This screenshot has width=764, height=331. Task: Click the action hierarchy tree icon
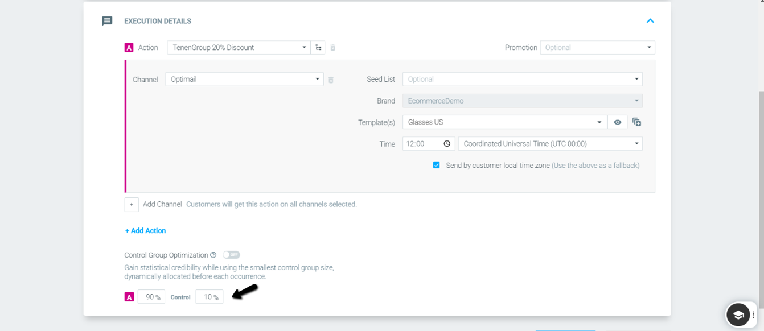(x=318, y=48)
